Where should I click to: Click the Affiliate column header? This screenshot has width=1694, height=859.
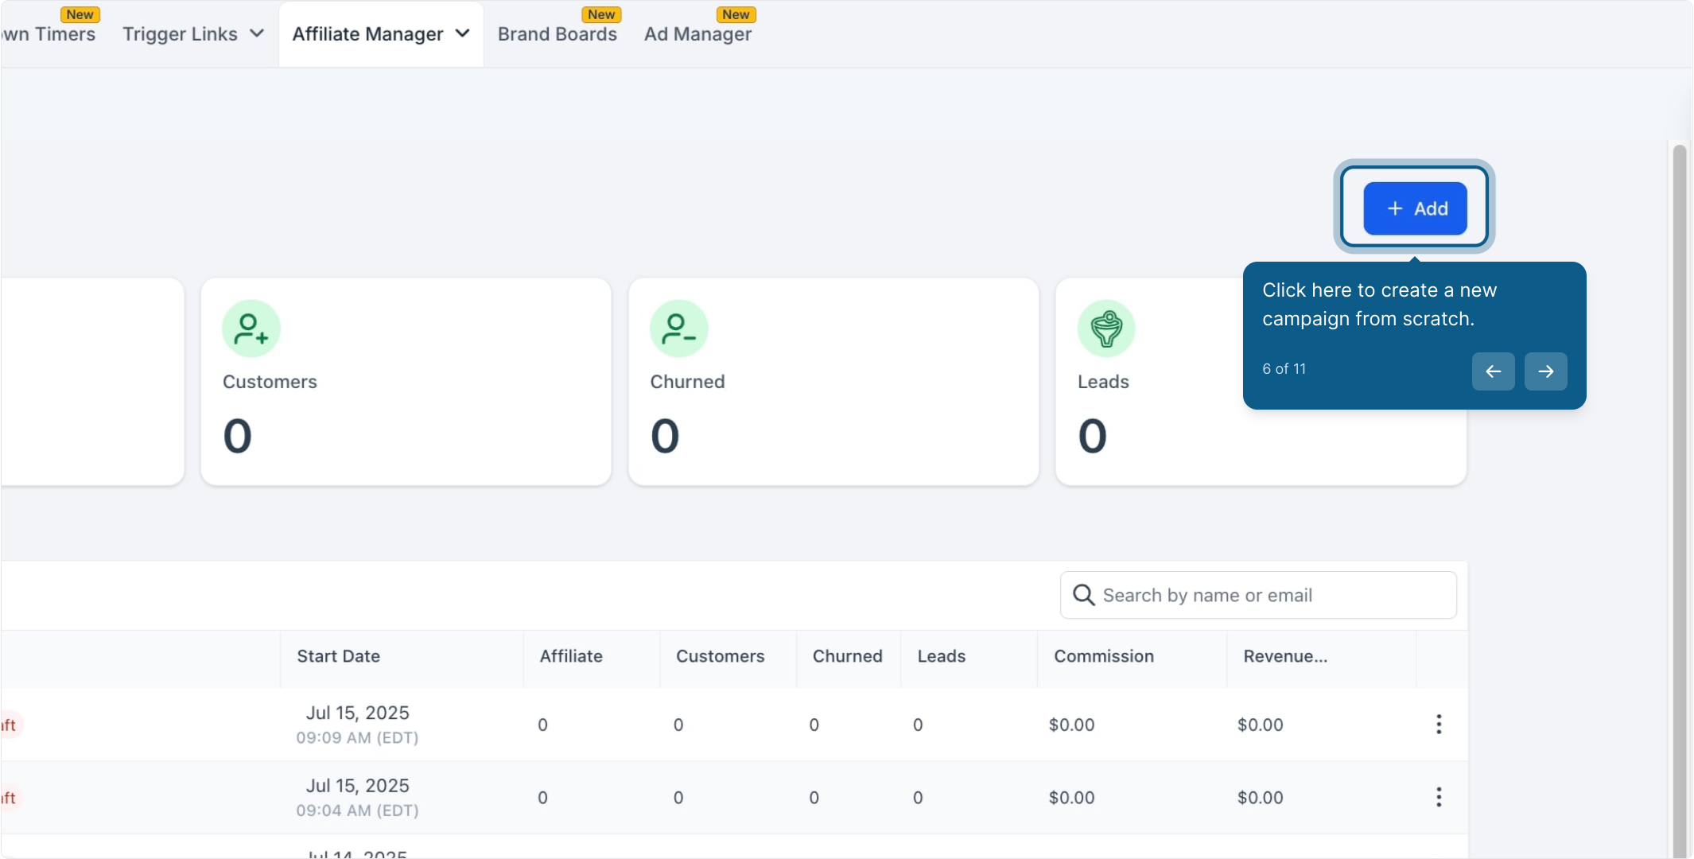click(571, 656)
